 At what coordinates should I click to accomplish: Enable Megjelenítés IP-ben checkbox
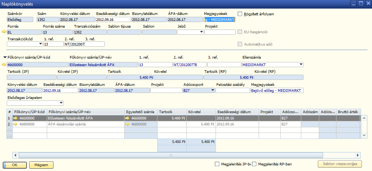(217, 164)
